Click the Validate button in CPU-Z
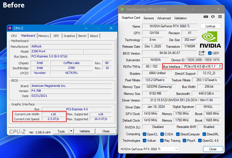This screenshot has width=232, height=158. [85, 131]
